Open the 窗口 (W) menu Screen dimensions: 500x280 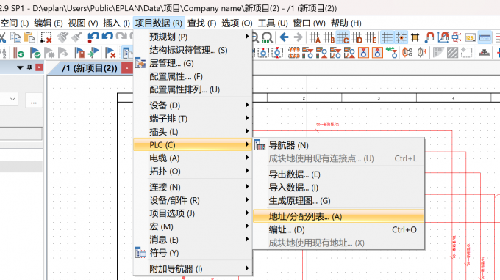(x=309, y=23)
